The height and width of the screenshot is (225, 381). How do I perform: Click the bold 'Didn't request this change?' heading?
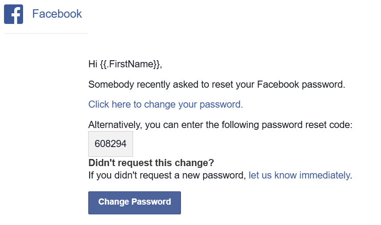coord(151,163)
